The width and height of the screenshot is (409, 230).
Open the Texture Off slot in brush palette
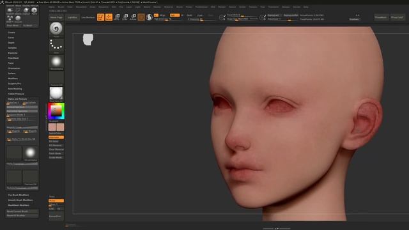tap(30, 177)
